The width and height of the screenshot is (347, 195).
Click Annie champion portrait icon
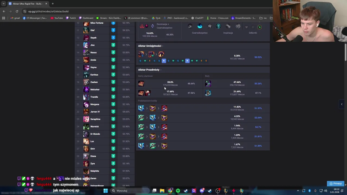coord(86,60)
